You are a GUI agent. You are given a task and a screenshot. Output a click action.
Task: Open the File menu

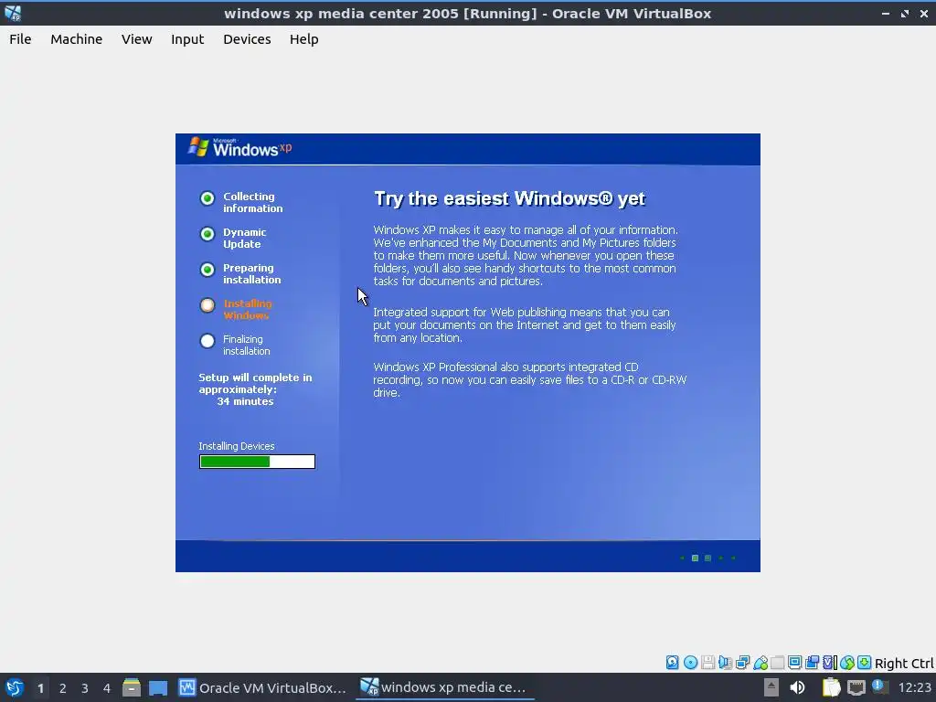coord(20,39)
